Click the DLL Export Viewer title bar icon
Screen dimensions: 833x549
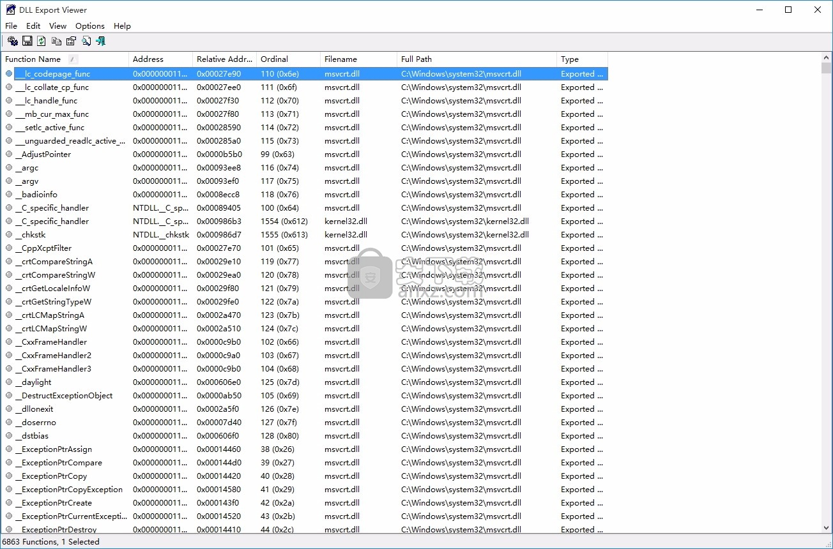click(x=11, y=10)
